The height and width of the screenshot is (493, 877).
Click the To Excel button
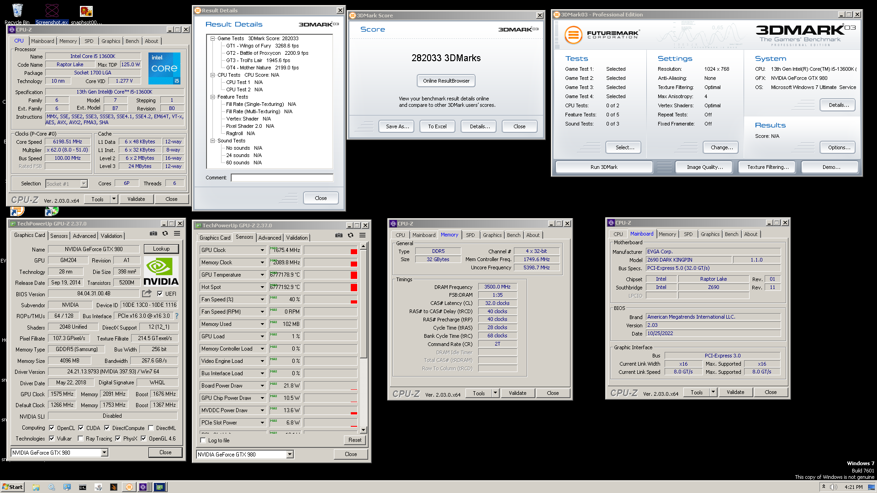437,126
